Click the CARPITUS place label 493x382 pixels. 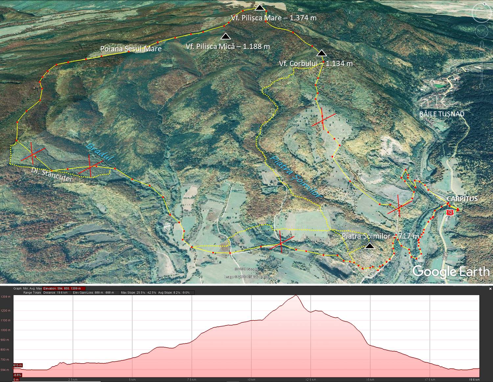click(x=462, y=199)
